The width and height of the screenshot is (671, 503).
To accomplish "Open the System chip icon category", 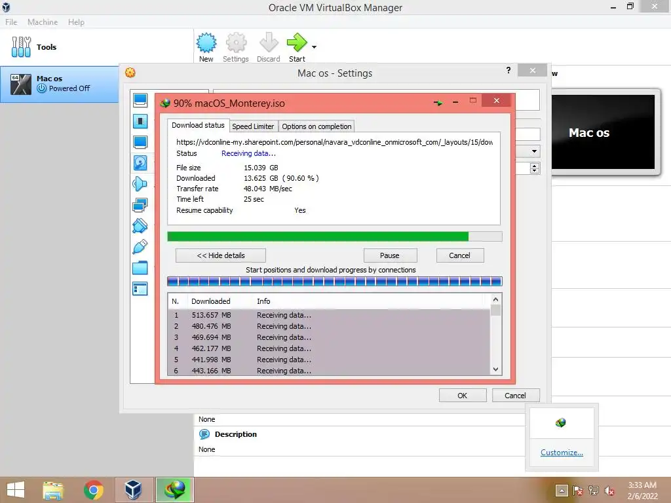I will (x=140, y=121).
